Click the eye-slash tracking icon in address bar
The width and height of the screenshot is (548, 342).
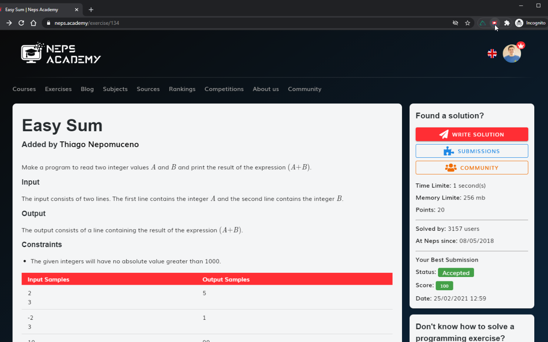(x=456, y=23)
